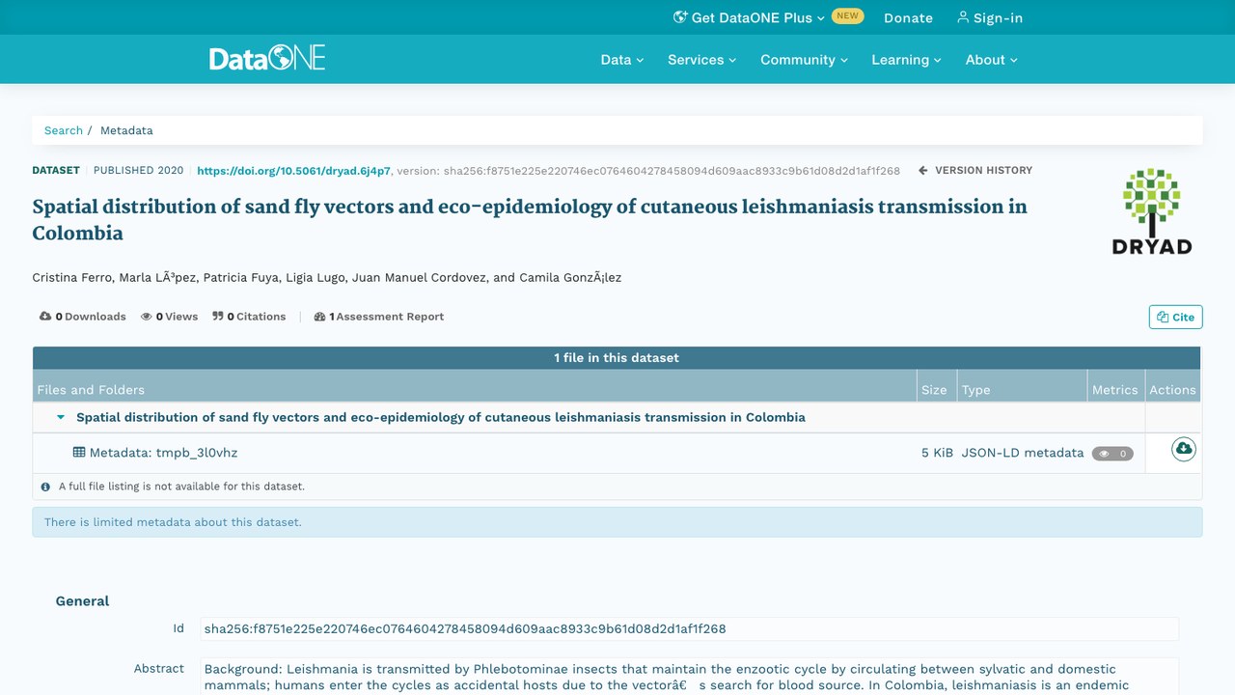This screenshot has width=1235, height=695.
Task: Download file via cloud download icon
Action: click(1184, 449)
